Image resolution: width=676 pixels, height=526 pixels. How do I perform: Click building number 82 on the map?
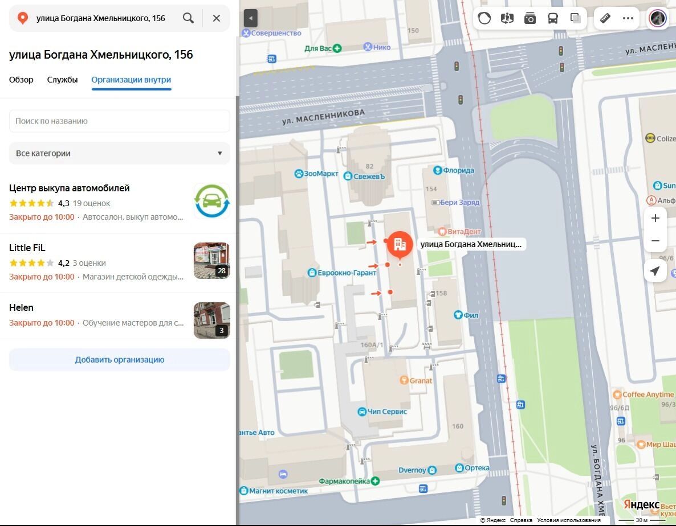point(369,166)
